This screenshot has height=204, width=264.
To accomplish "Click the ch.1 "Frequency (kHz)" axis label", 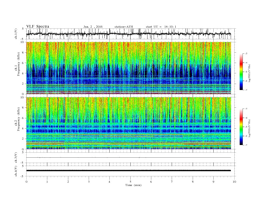I will click(x=19, y=64).
